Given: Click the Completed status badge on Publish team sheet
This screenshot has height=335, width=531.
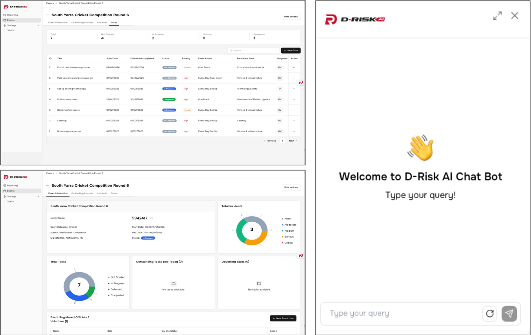Looking at the screenshot, I should [169, 99].
